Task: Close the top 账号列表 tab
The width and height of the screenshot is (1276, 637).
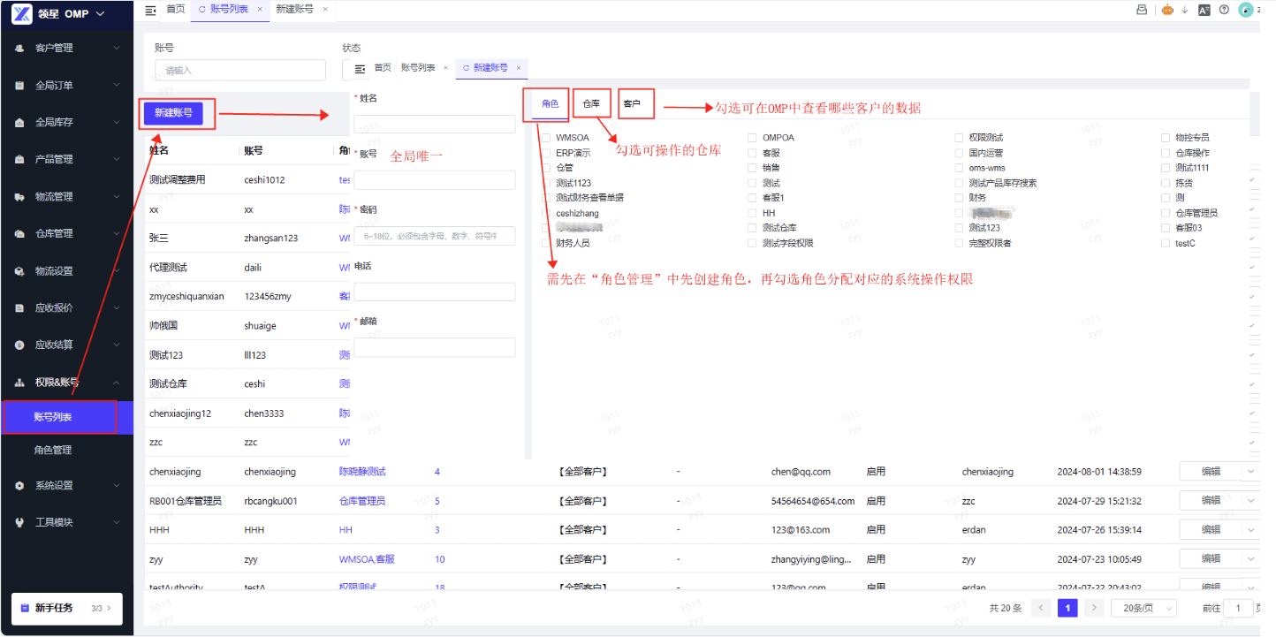Action: (259, 9)
